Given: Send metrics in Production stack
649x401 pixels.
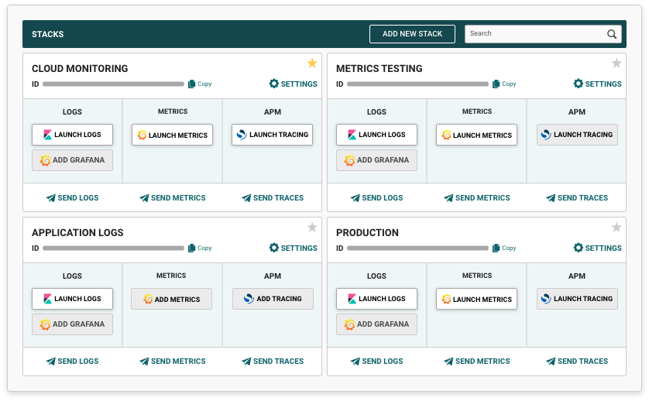Looking at the screenshot, I should (x=476, y=362).
